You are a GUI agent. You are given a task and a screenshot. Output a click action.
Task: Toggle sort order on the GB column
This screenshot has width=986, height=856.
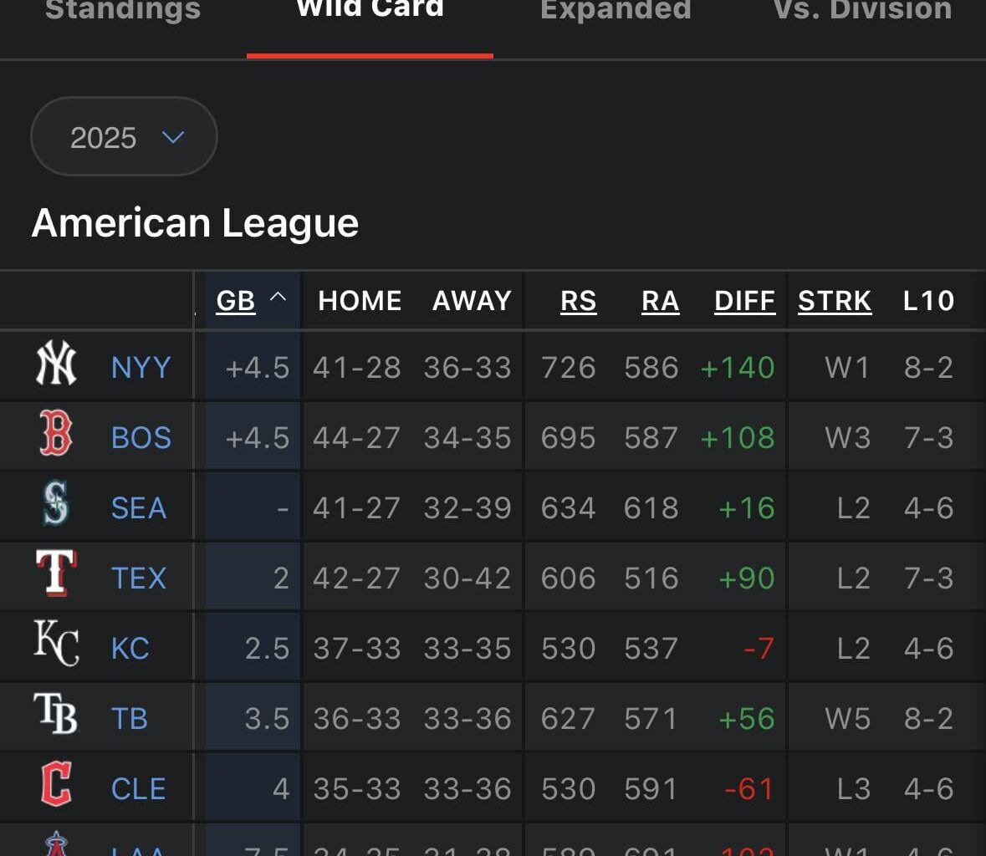(x=235, y=300)
